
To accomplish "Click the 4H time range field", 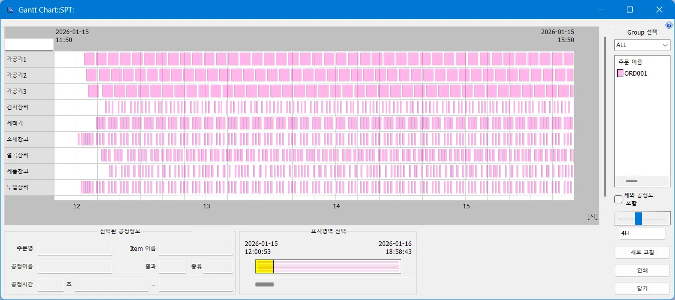I will coord(642,233).
